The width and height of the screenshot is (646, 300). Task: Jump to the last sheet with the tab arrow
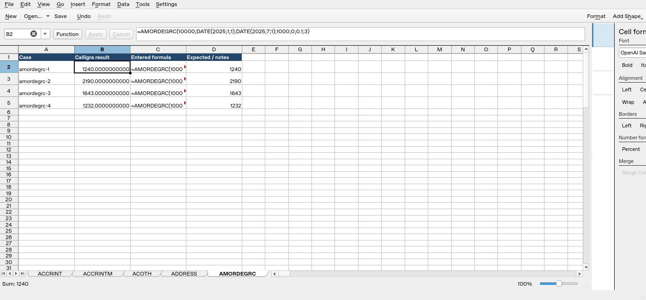point(22,274)
